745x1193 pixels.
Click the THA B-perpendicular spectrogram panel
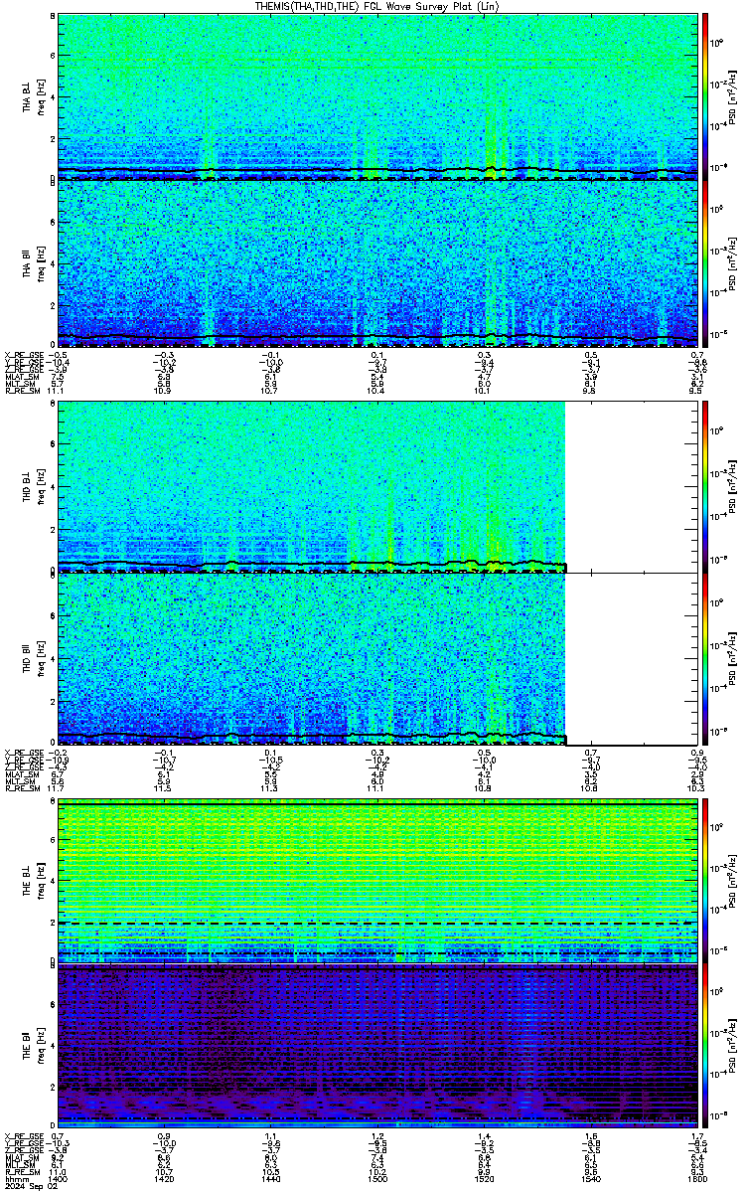(x=375, y=97)
